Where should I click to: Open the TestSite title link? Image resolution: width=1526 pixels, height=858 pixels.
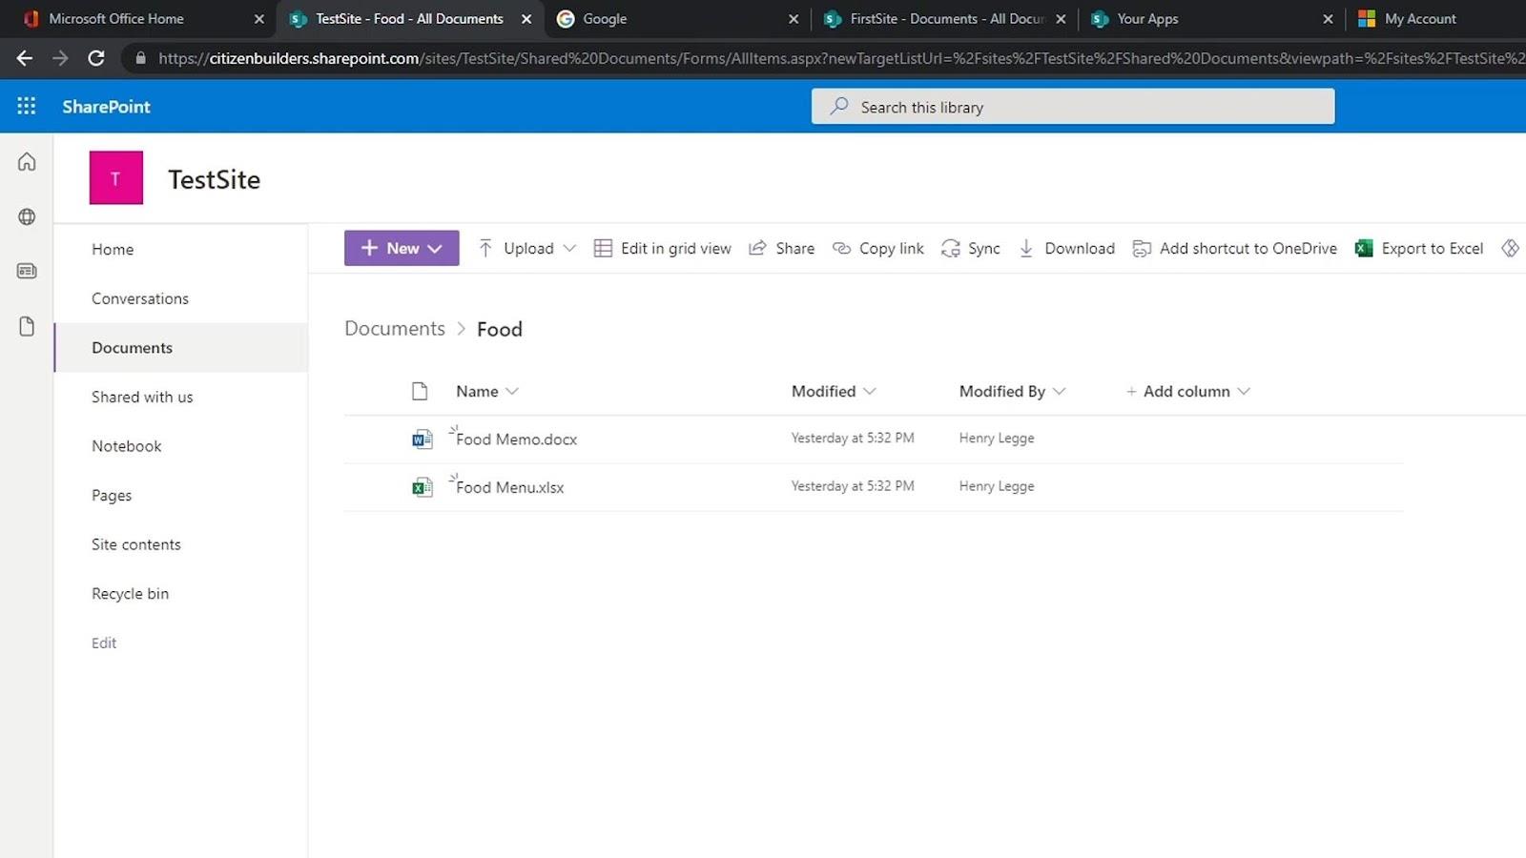pos(215,179)
